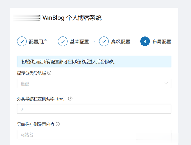The height and width of the screenshot is (145, 191).
Task: Click the 导航栏左侧显示内容 label
Action: pyautogui.click(x=36, y=124)
